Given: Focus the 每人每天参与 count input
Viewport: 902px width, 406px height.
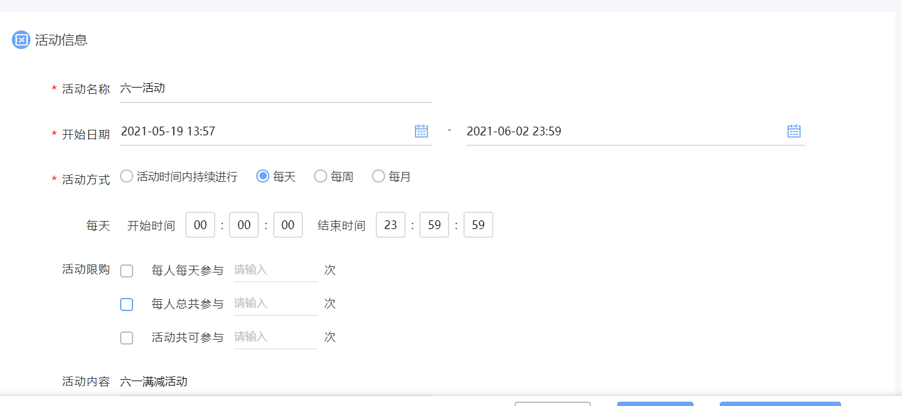Looking at the screenshot, I should click(x=276, y=270).
